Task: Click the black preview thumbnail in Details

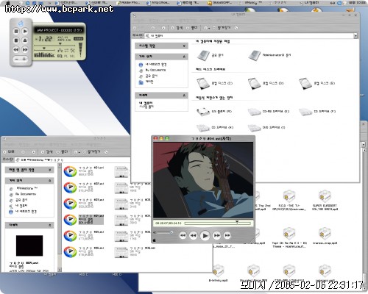Action: (29, 245)
